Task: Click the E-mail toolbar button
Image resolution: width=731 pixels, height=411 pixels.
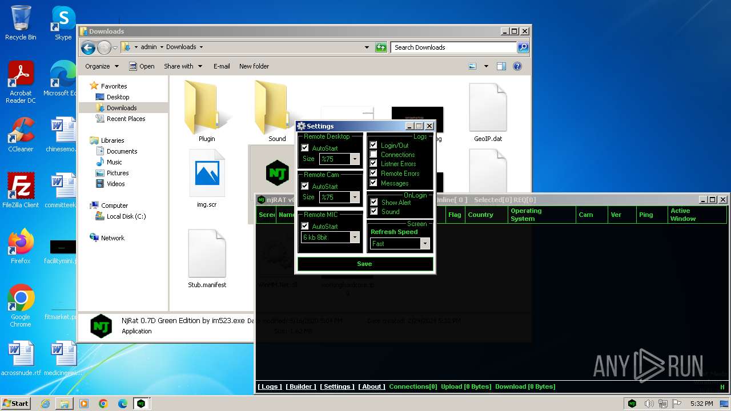Action: pyautogui.click(x=222, y=66)
